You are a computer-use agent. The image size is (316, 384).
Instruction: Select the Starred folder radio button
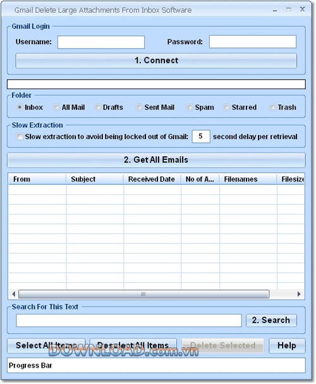coord(226,108)
